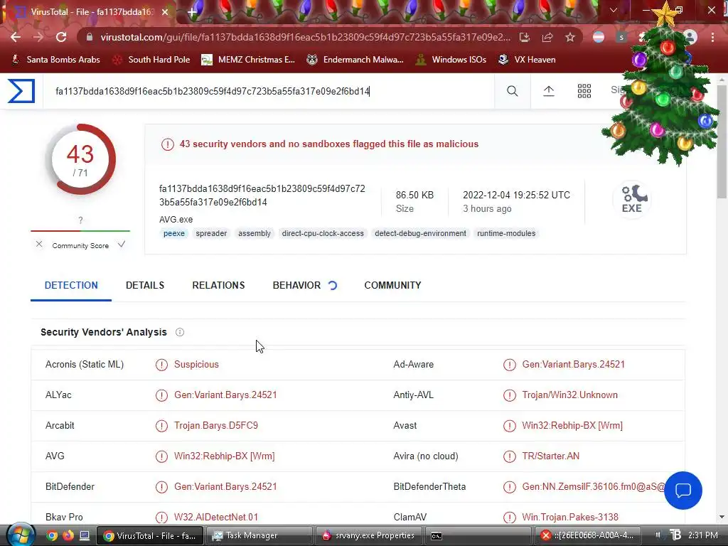Click the Win32:Rebhip-BX [Wrm] result for AVG
The image size is (728, 546).
(x=224, y=456)
